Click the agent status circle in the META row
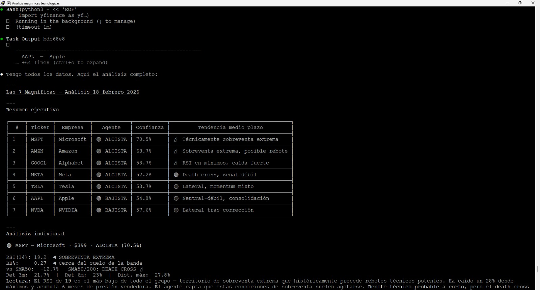Screen dimensions: 540x290 [x=99, y=175]
